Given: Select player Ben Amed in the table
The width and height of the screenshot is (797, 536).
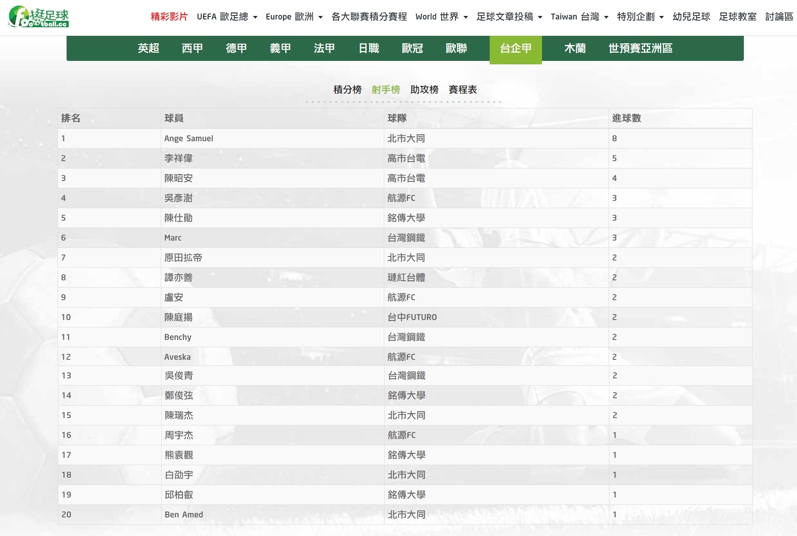Looking at the screenshot, I should [x=184, y=515].
